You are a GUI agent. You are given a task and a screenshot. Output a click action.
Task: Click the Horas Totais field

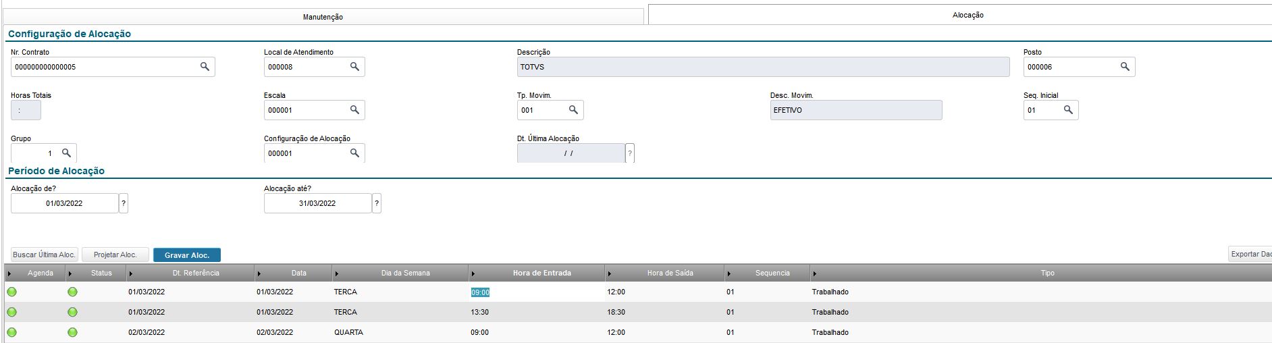click(x=26, y=110)
